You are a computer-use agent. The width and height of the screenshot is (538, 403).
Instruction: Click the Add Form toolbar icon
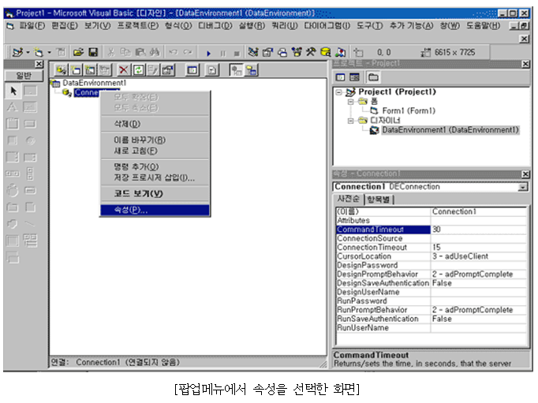point(39,53)
